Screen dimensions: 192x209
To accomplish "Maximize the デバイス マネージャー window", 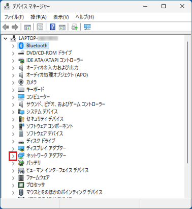I will click(164, 7).
